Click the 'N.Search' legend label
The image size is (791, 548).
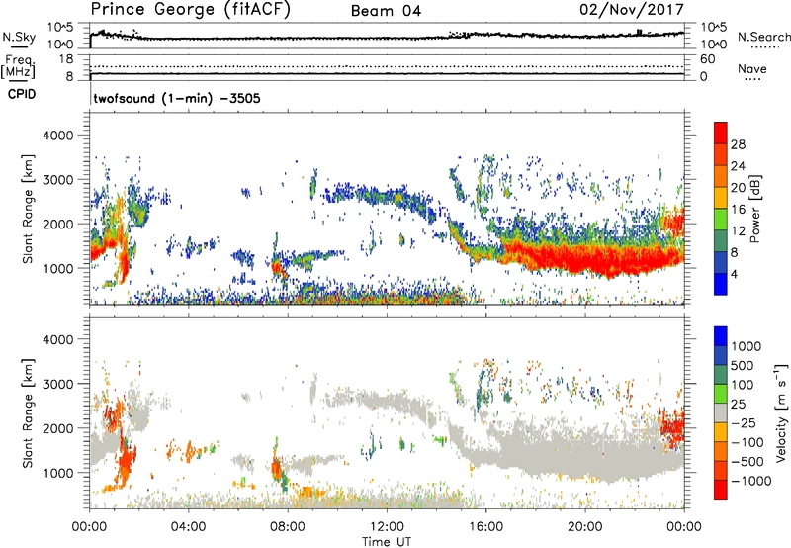[x=763, y=37]
